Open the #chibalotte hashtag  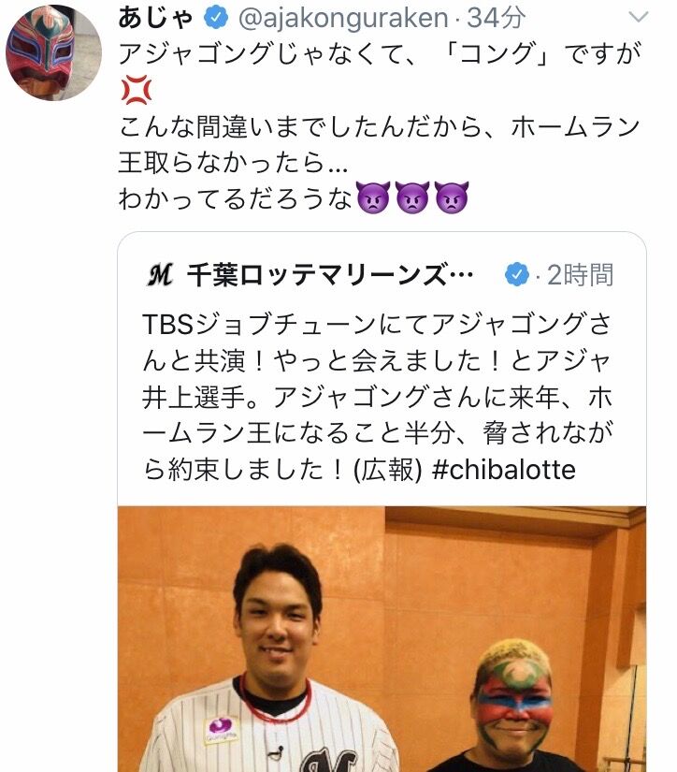(503, 470)
